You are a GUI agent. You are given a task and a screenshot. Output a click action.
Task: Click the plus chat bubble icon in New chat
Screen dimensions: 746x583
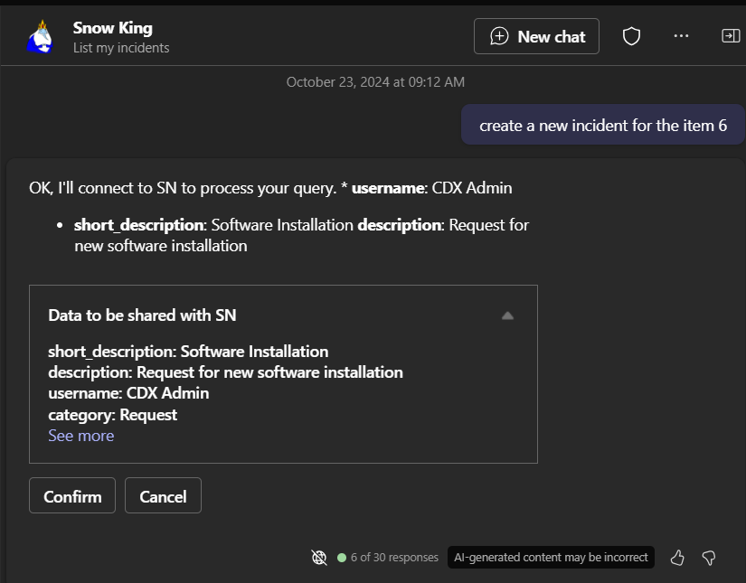(x=499, y=36)
